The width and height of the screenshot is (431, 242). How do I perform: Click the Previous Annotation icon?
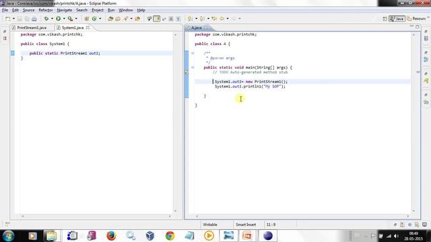202,19
